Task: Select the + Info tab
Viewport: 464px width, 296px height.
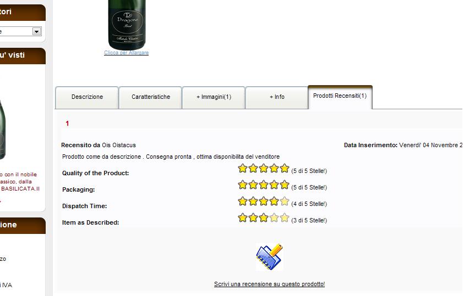Action: coord(277,97)
